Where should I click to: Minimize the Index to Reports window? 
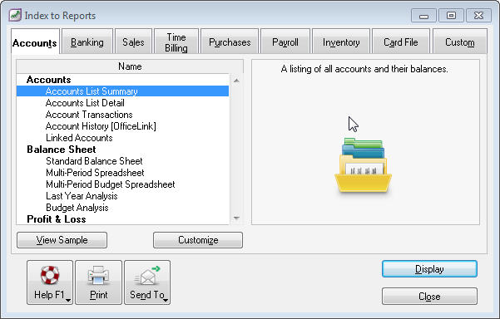pyautogui.click(x=423, y=15)
